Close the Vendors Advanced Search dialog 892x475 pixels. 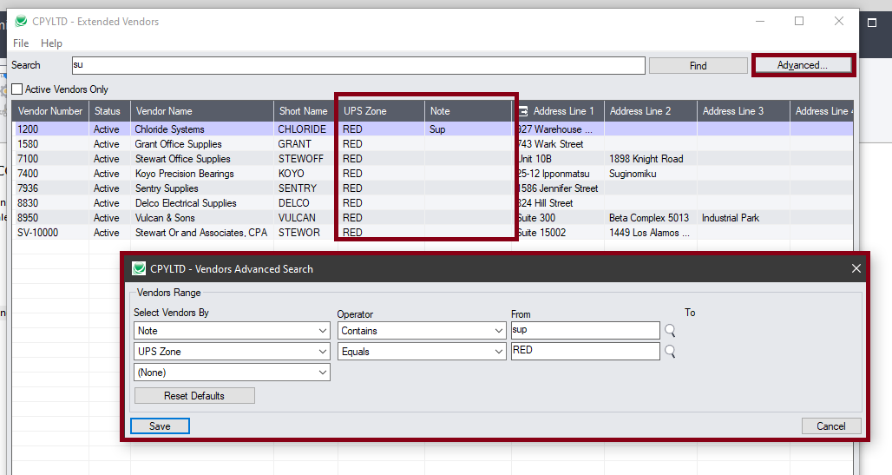click(x=856, y=268)
